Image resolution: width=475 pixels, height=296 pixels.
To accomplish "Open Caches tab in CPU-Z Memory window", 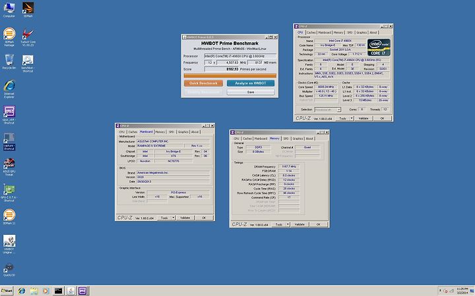I will 247,138.
